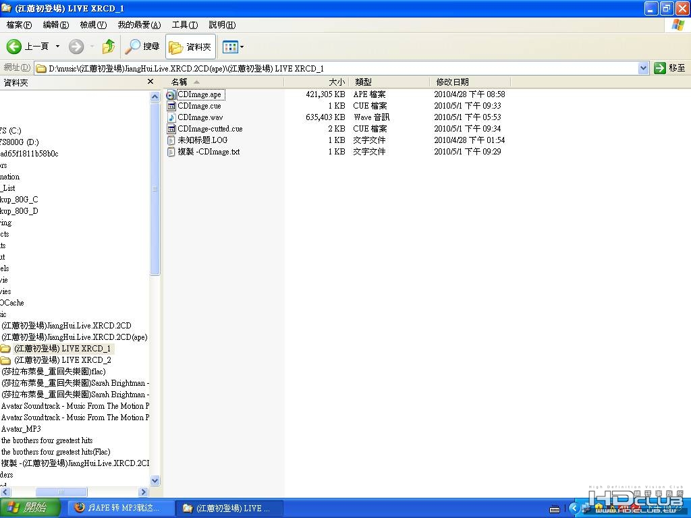
Task: Click the 複製 -CDImage.txt file name
Action: (x=209, y=152)
